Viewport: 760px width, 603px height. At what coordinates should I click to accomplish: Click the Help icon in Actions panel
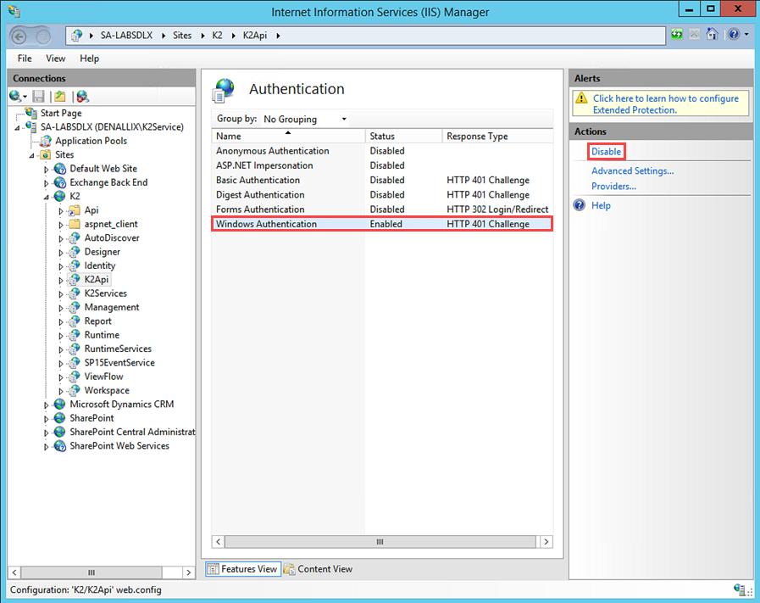(580, 205)
